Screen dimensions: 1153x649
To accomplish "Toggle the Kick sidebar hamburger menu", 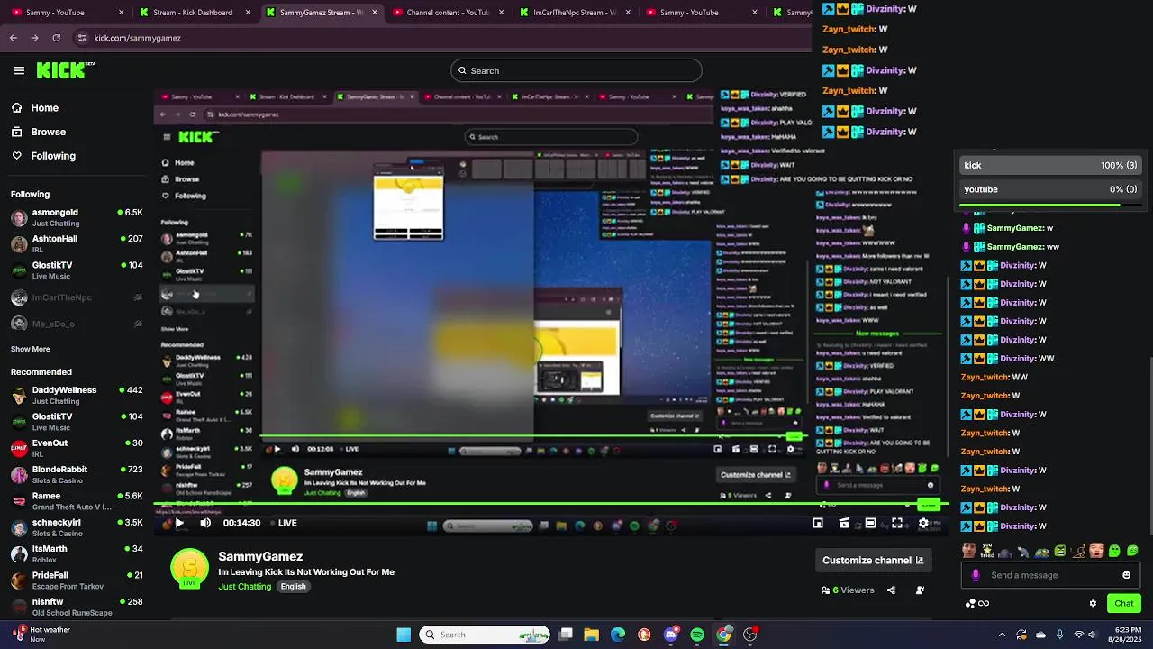I will (19, 70).
